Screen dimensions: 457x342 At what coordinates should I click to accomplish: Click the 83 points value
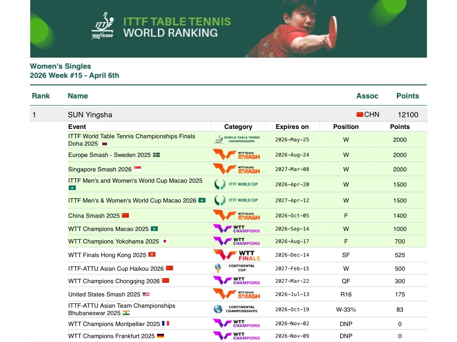pyautogui.click(x=400, y=309)
